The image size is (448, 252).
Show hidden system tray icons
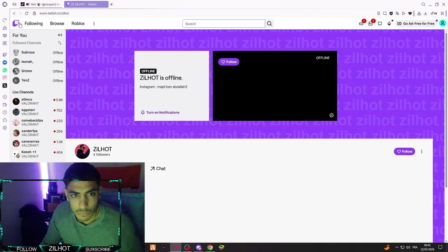[397, 247]
